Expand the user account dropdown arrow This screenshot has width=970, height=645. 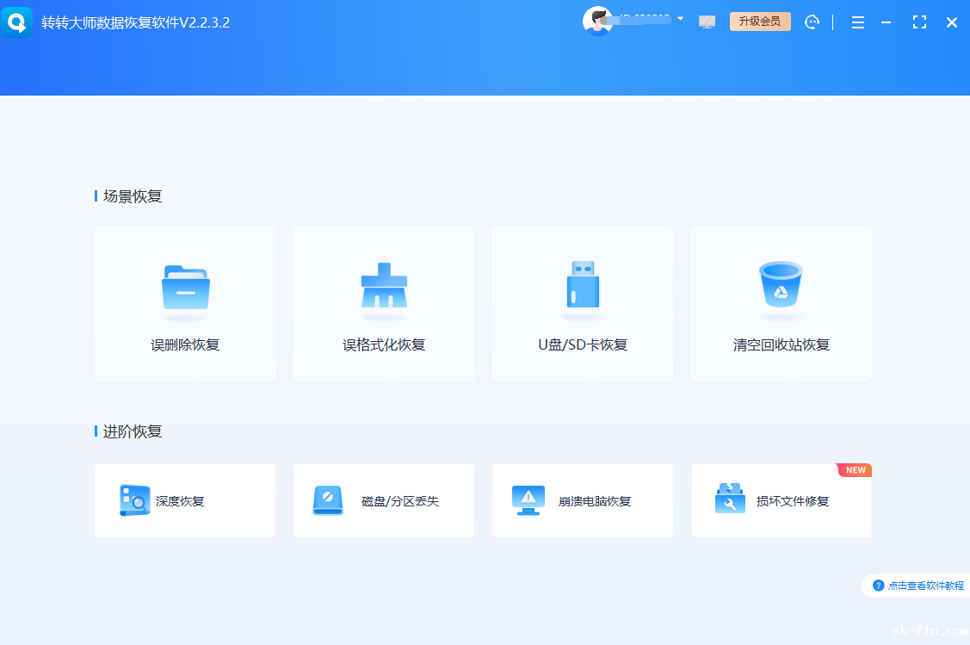[x=680, y=18]
